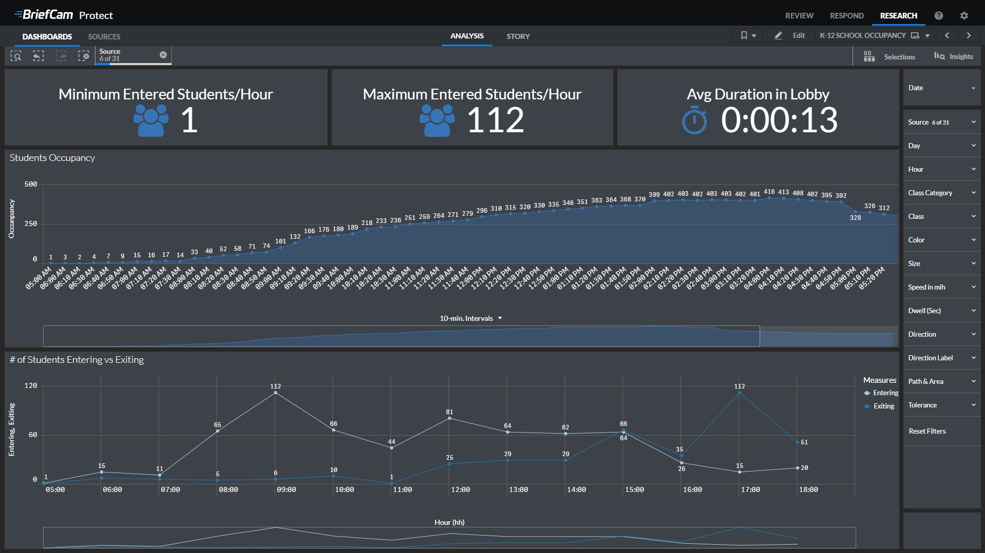Viewport: 985px width, 553px height.
Task: Toggle the Exiting legend marker
Action: pos(867,406)
